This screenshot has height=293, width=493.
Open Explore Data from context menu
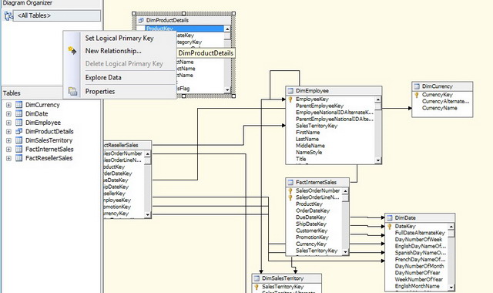(103, 77)
